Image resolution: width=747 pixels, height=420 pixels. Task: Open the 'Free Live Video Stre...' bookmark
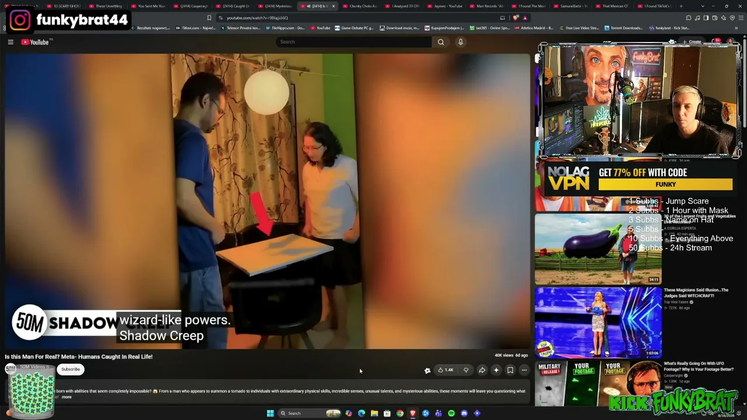click(580, 28)
